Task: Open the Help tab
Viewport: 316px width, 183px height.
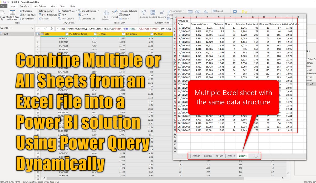Action: pyautogui.click(x=72, y=6)
